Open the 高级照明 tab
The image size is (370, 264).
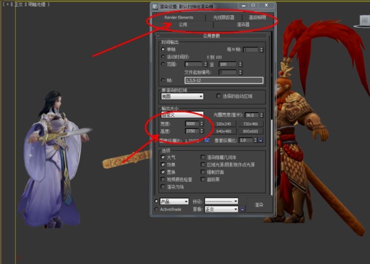pyautogui.click(x=257, y=17)
